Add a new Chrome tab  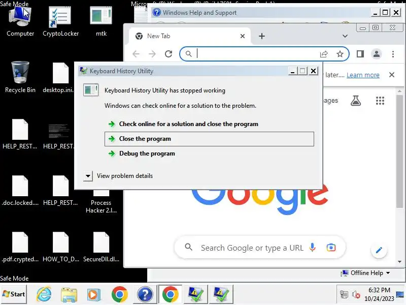click(262, 36)
